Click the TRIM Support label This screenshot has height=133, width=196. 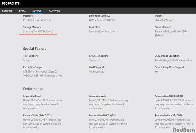pyautogui.click(x=30, y=56)
